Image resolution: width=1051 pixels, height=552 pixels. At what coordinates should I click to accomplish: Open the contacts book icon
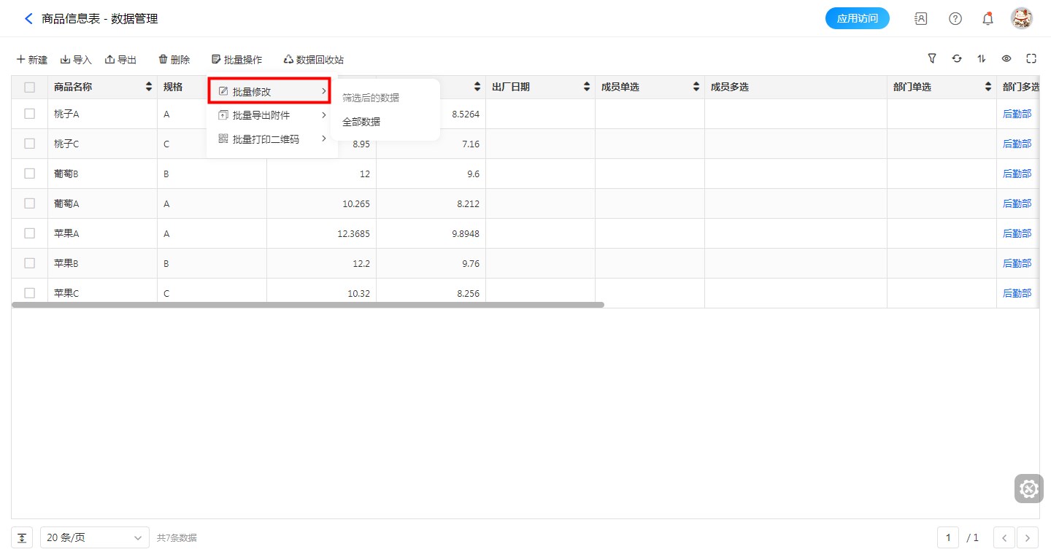tap(921, 19)
